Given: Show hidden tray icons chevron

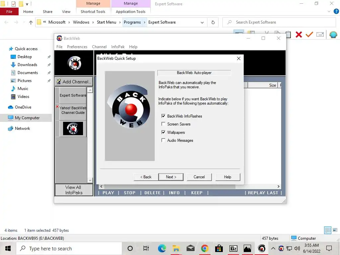Looking at the screenshot, I should pos(273,248).
